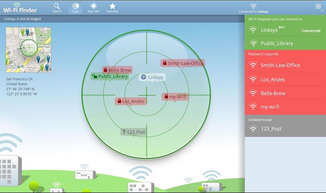326x193 pixels.
Task: Choose Bella-Brew in the password list
Action: point(285,93)
